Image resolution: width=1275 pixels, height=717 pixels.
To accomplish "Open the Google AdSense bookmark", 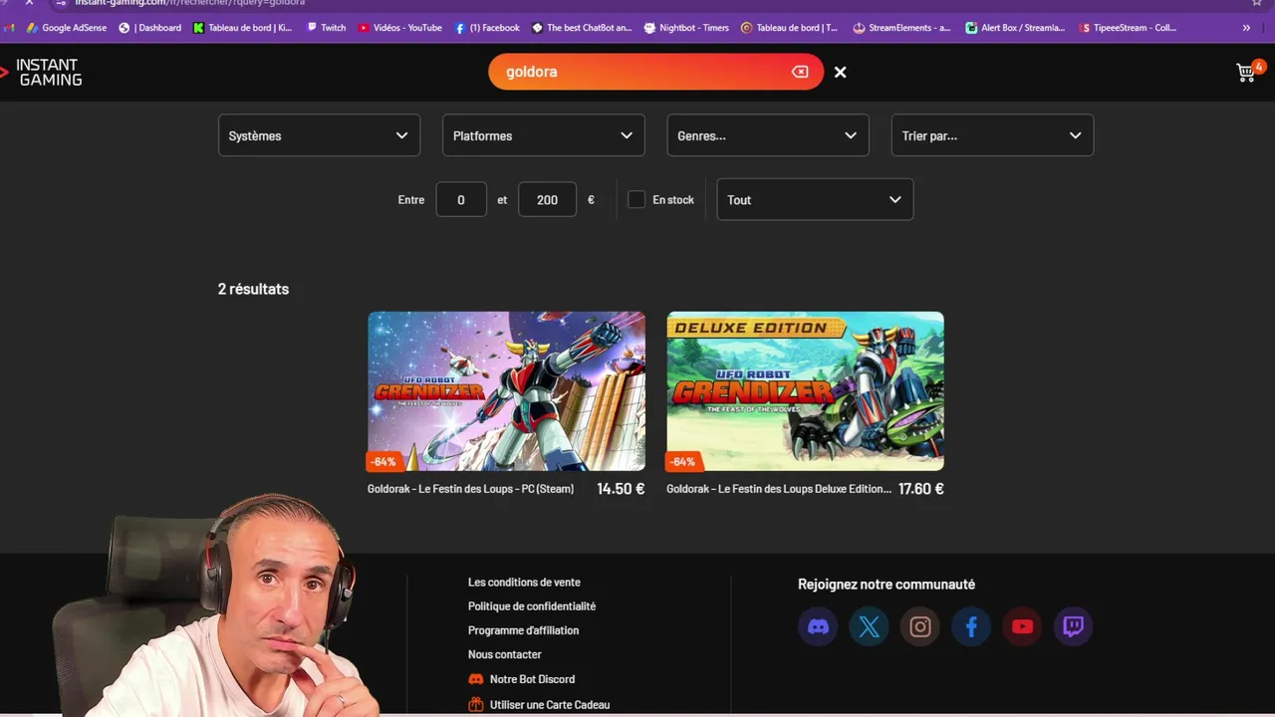I will point(67,28).
